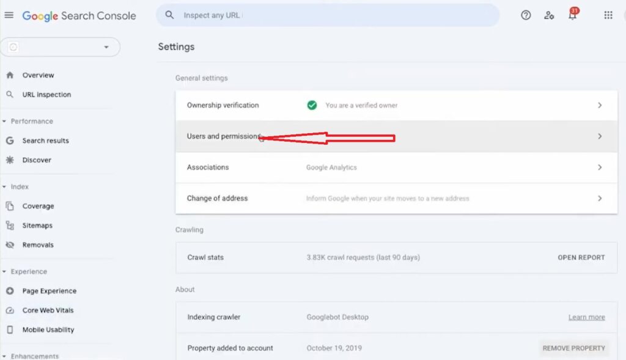Click the Crawling section label
Viewport: 626px width, 360px height.
(x=190, y=229)
